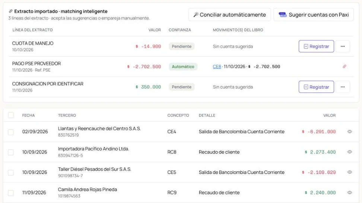This screenshot has width=362, height=203.
Task: Click Conciliar automáticamente button
Action: tap(229, 15)
